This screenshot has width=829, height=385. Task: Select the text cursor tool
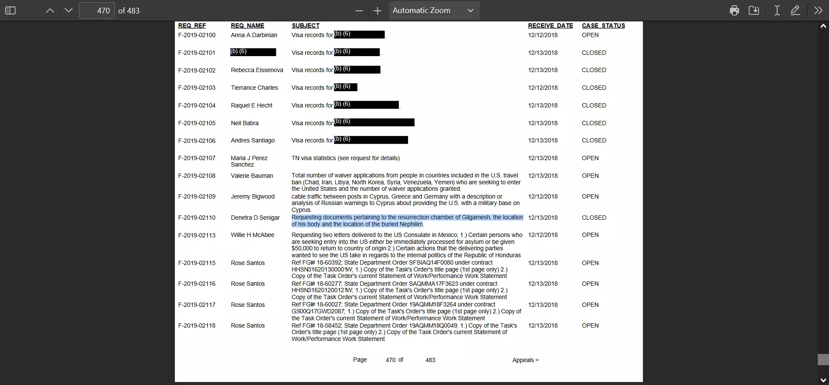point(777,10)
